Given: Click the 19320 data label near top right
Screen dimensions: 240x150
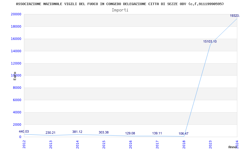Looking at the screenshot, I should pyautogui.click(x=235, y=16).
